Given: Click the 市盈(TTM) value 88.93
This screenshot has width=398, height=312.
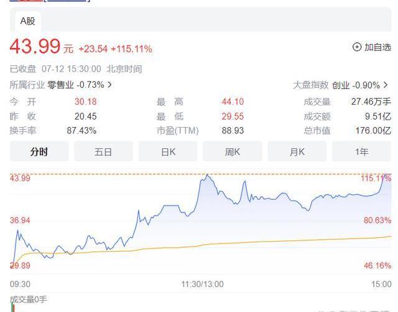Looking at the screenshot, I should tap(233, 131).
